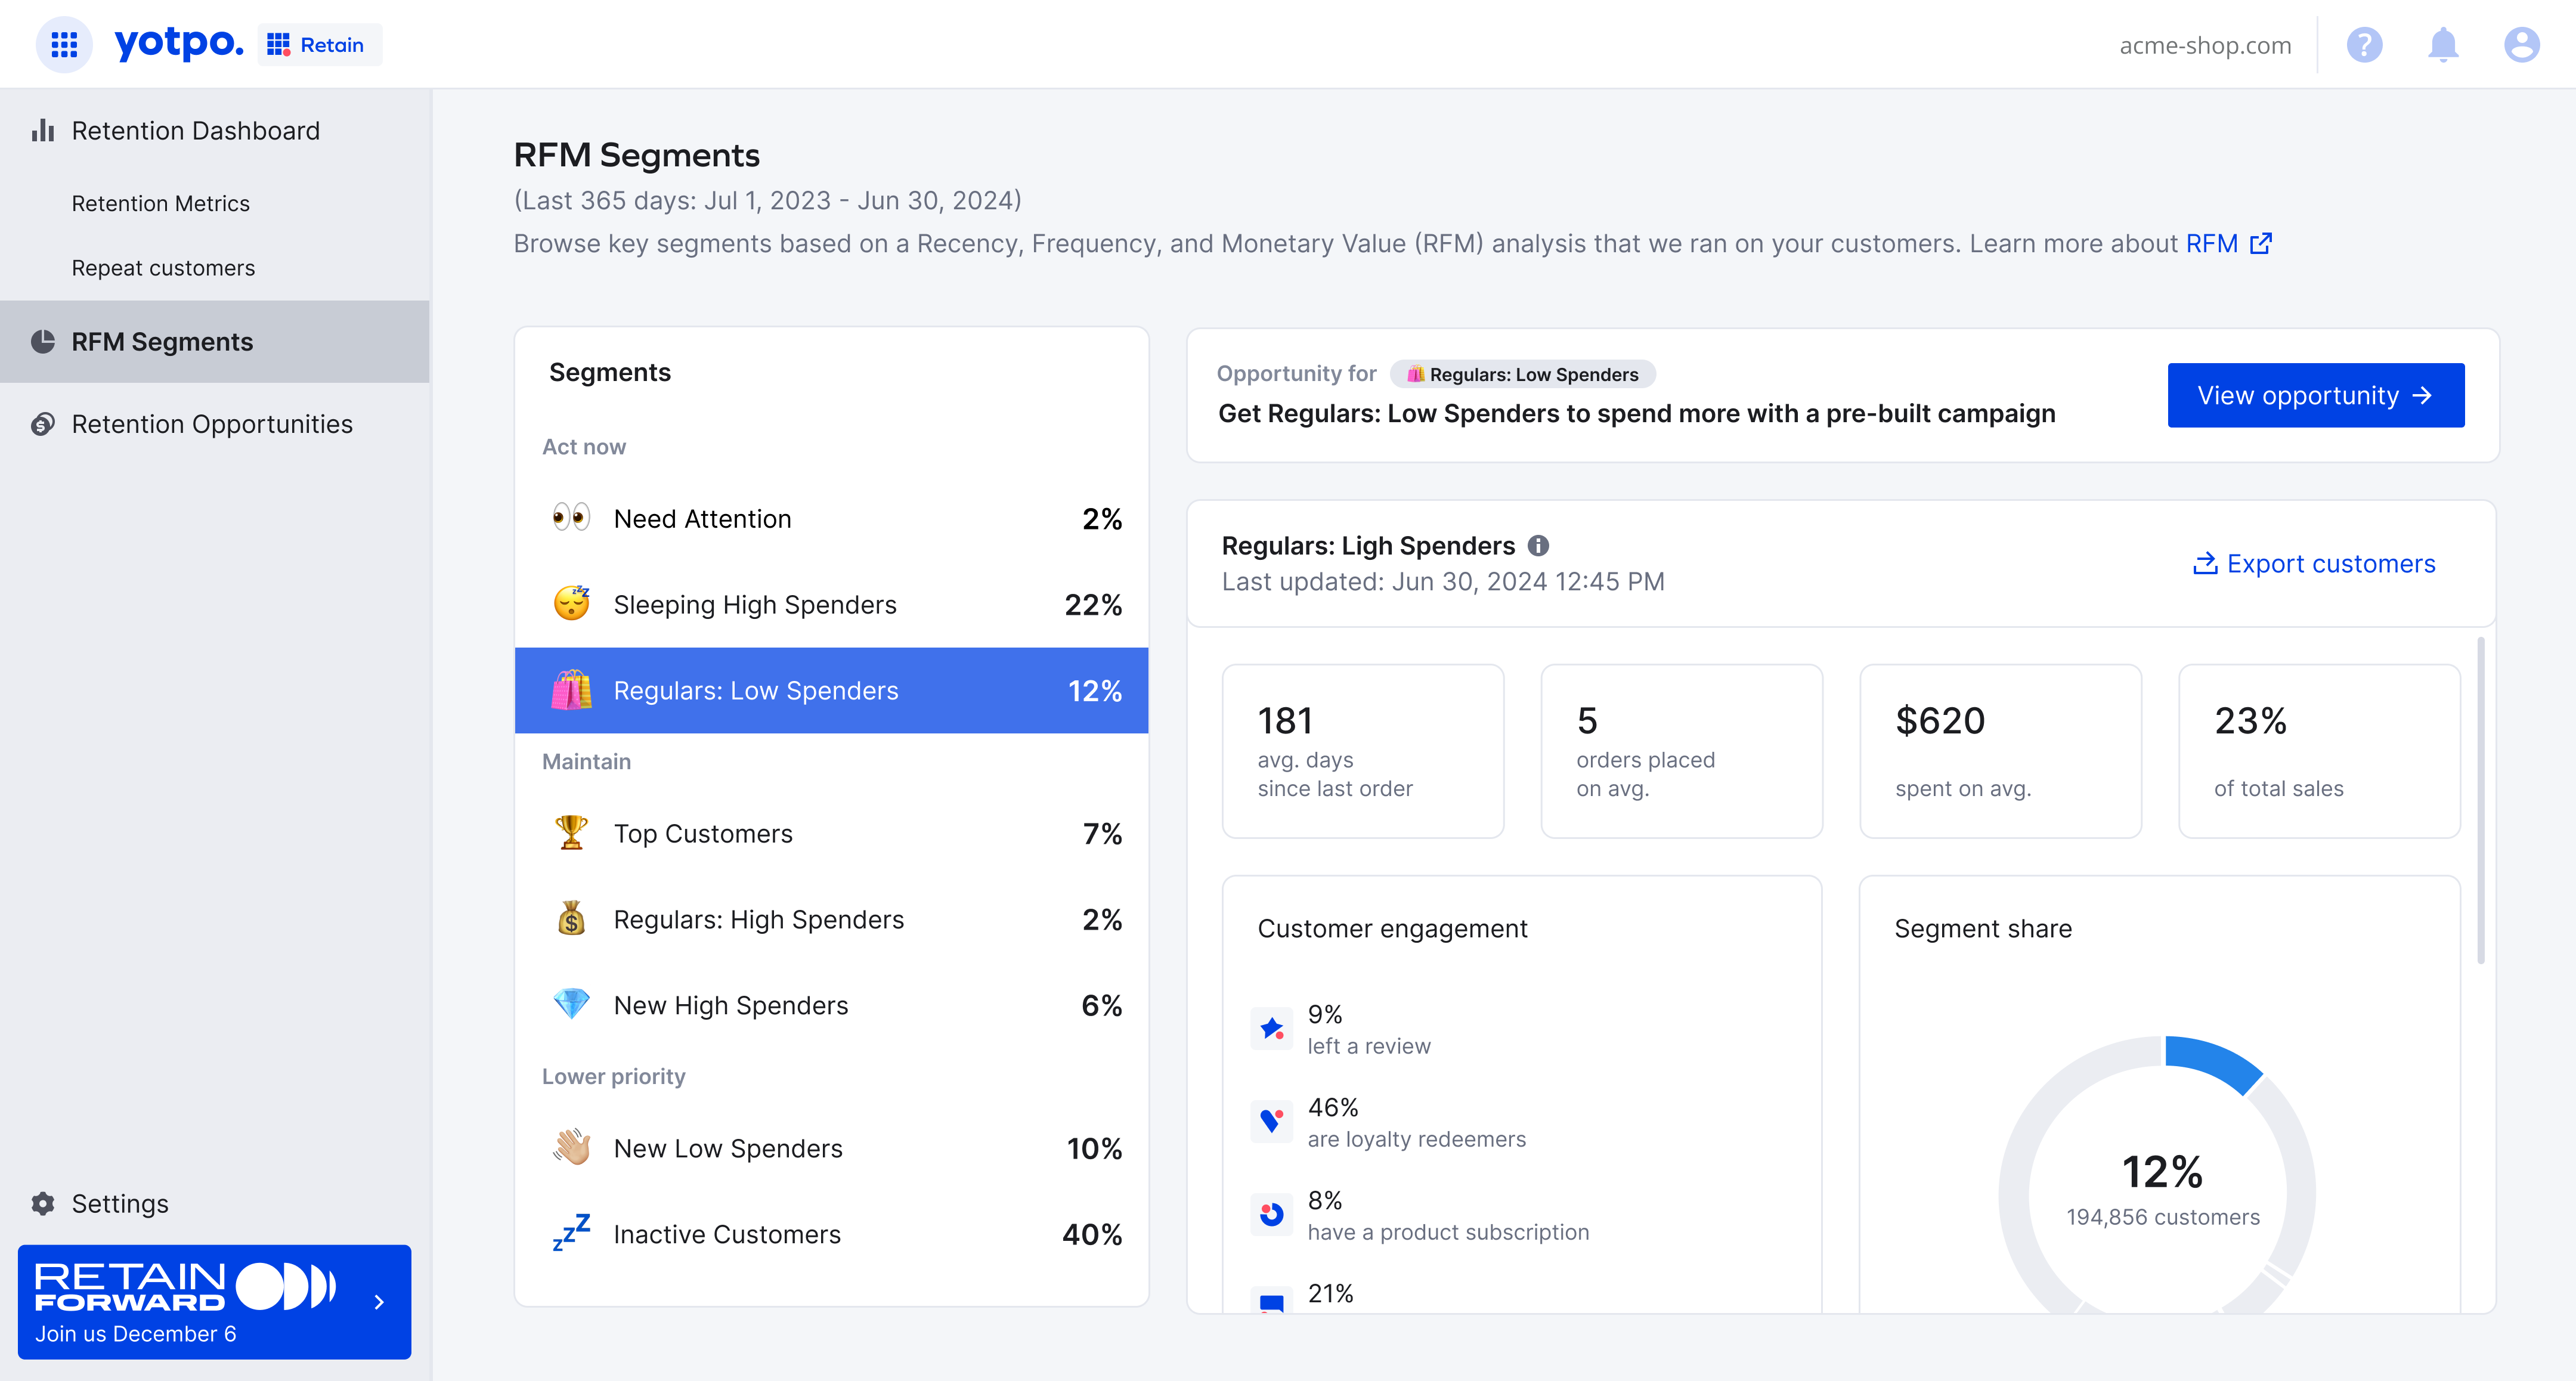Select the Regulars: Low Spenders segment

coord(831,690)
